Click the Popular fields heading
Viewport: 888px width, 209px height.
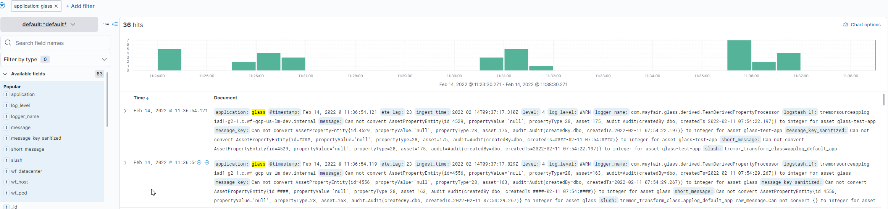12,87
